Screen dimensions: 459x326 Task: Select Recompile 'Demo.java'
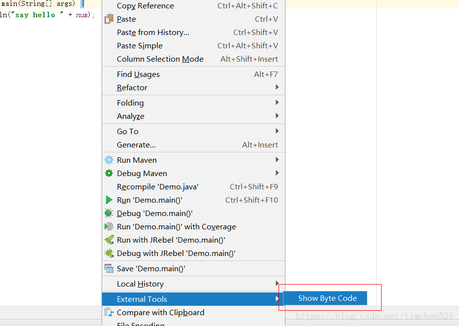coord(193,187)
